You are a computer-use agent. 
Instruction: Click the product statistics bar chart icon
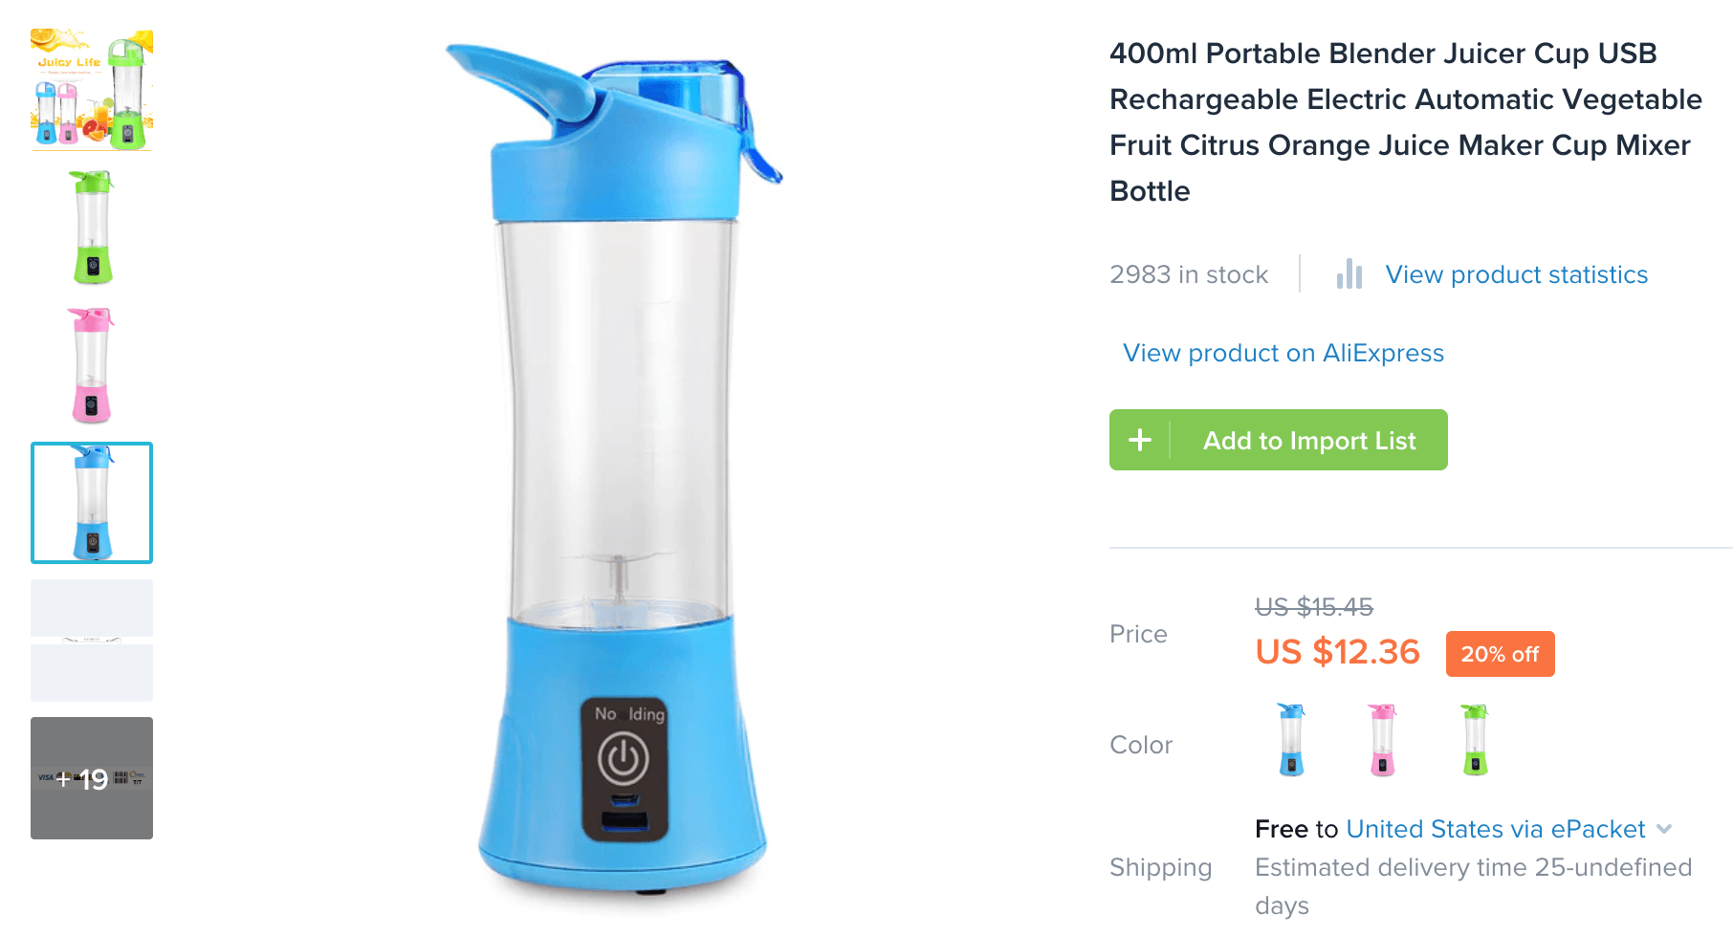coord(1349,274)
